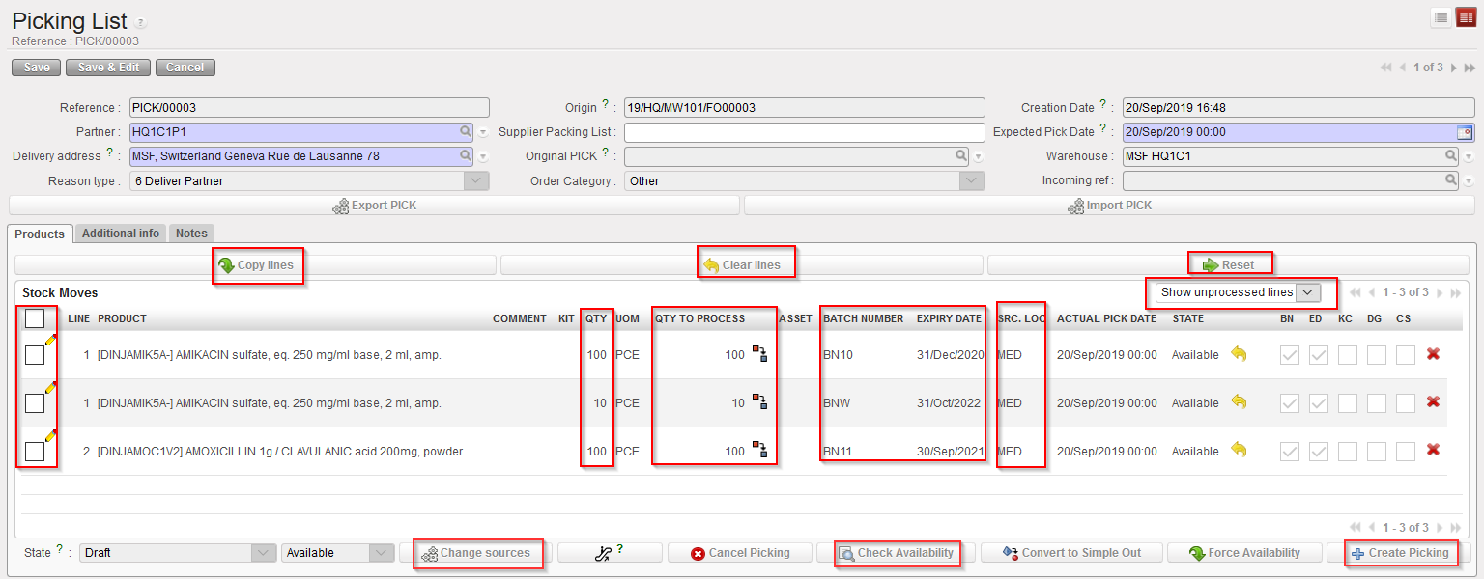The image size is (1484, 579).
Task: Check the box for BNW batch line
Action: pos(35,403)
